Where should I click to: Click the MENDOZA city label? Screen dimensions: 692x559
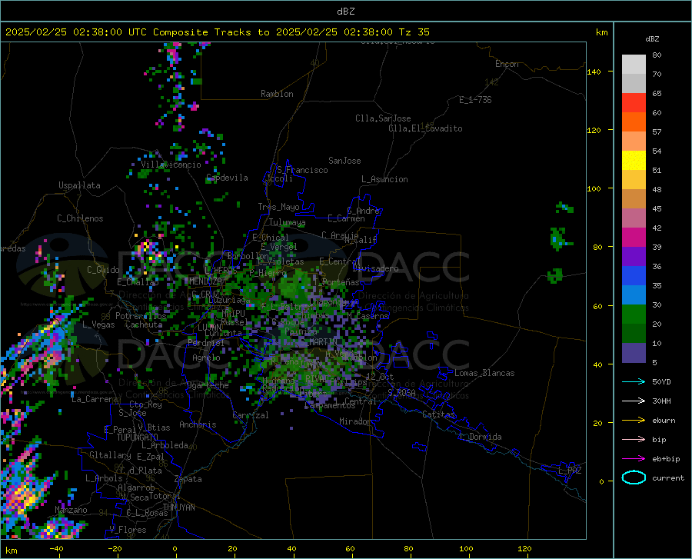pos(205,281)
